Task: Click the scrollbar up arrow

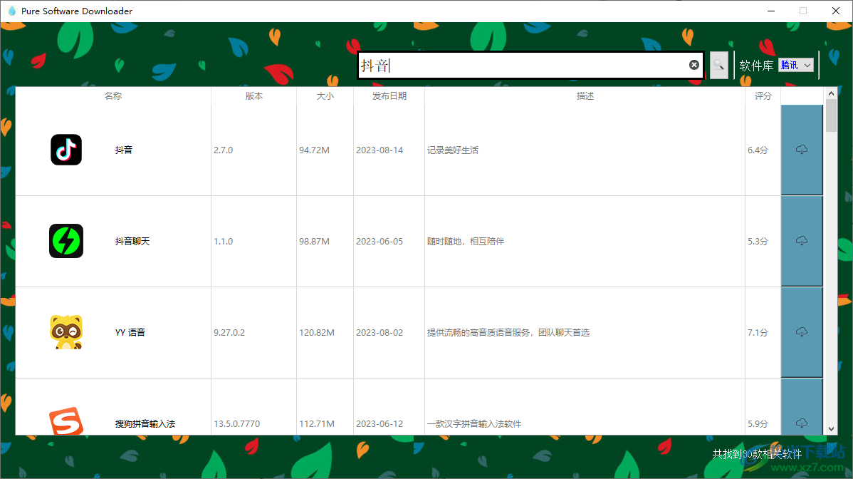Action: tap(831, 93)
